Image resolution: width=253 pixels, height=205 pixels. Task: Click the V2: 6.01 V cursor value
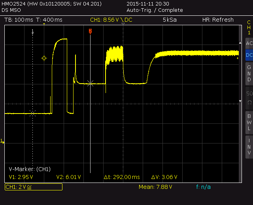tap(68, 177)
